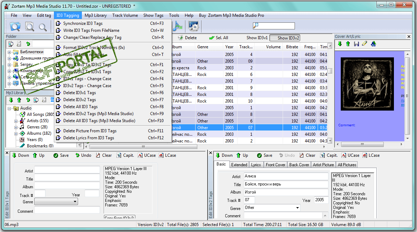Click the file list horizontal scrollbar thumb
The height and width of the screenshot is (232, 417).
point(143,147)
